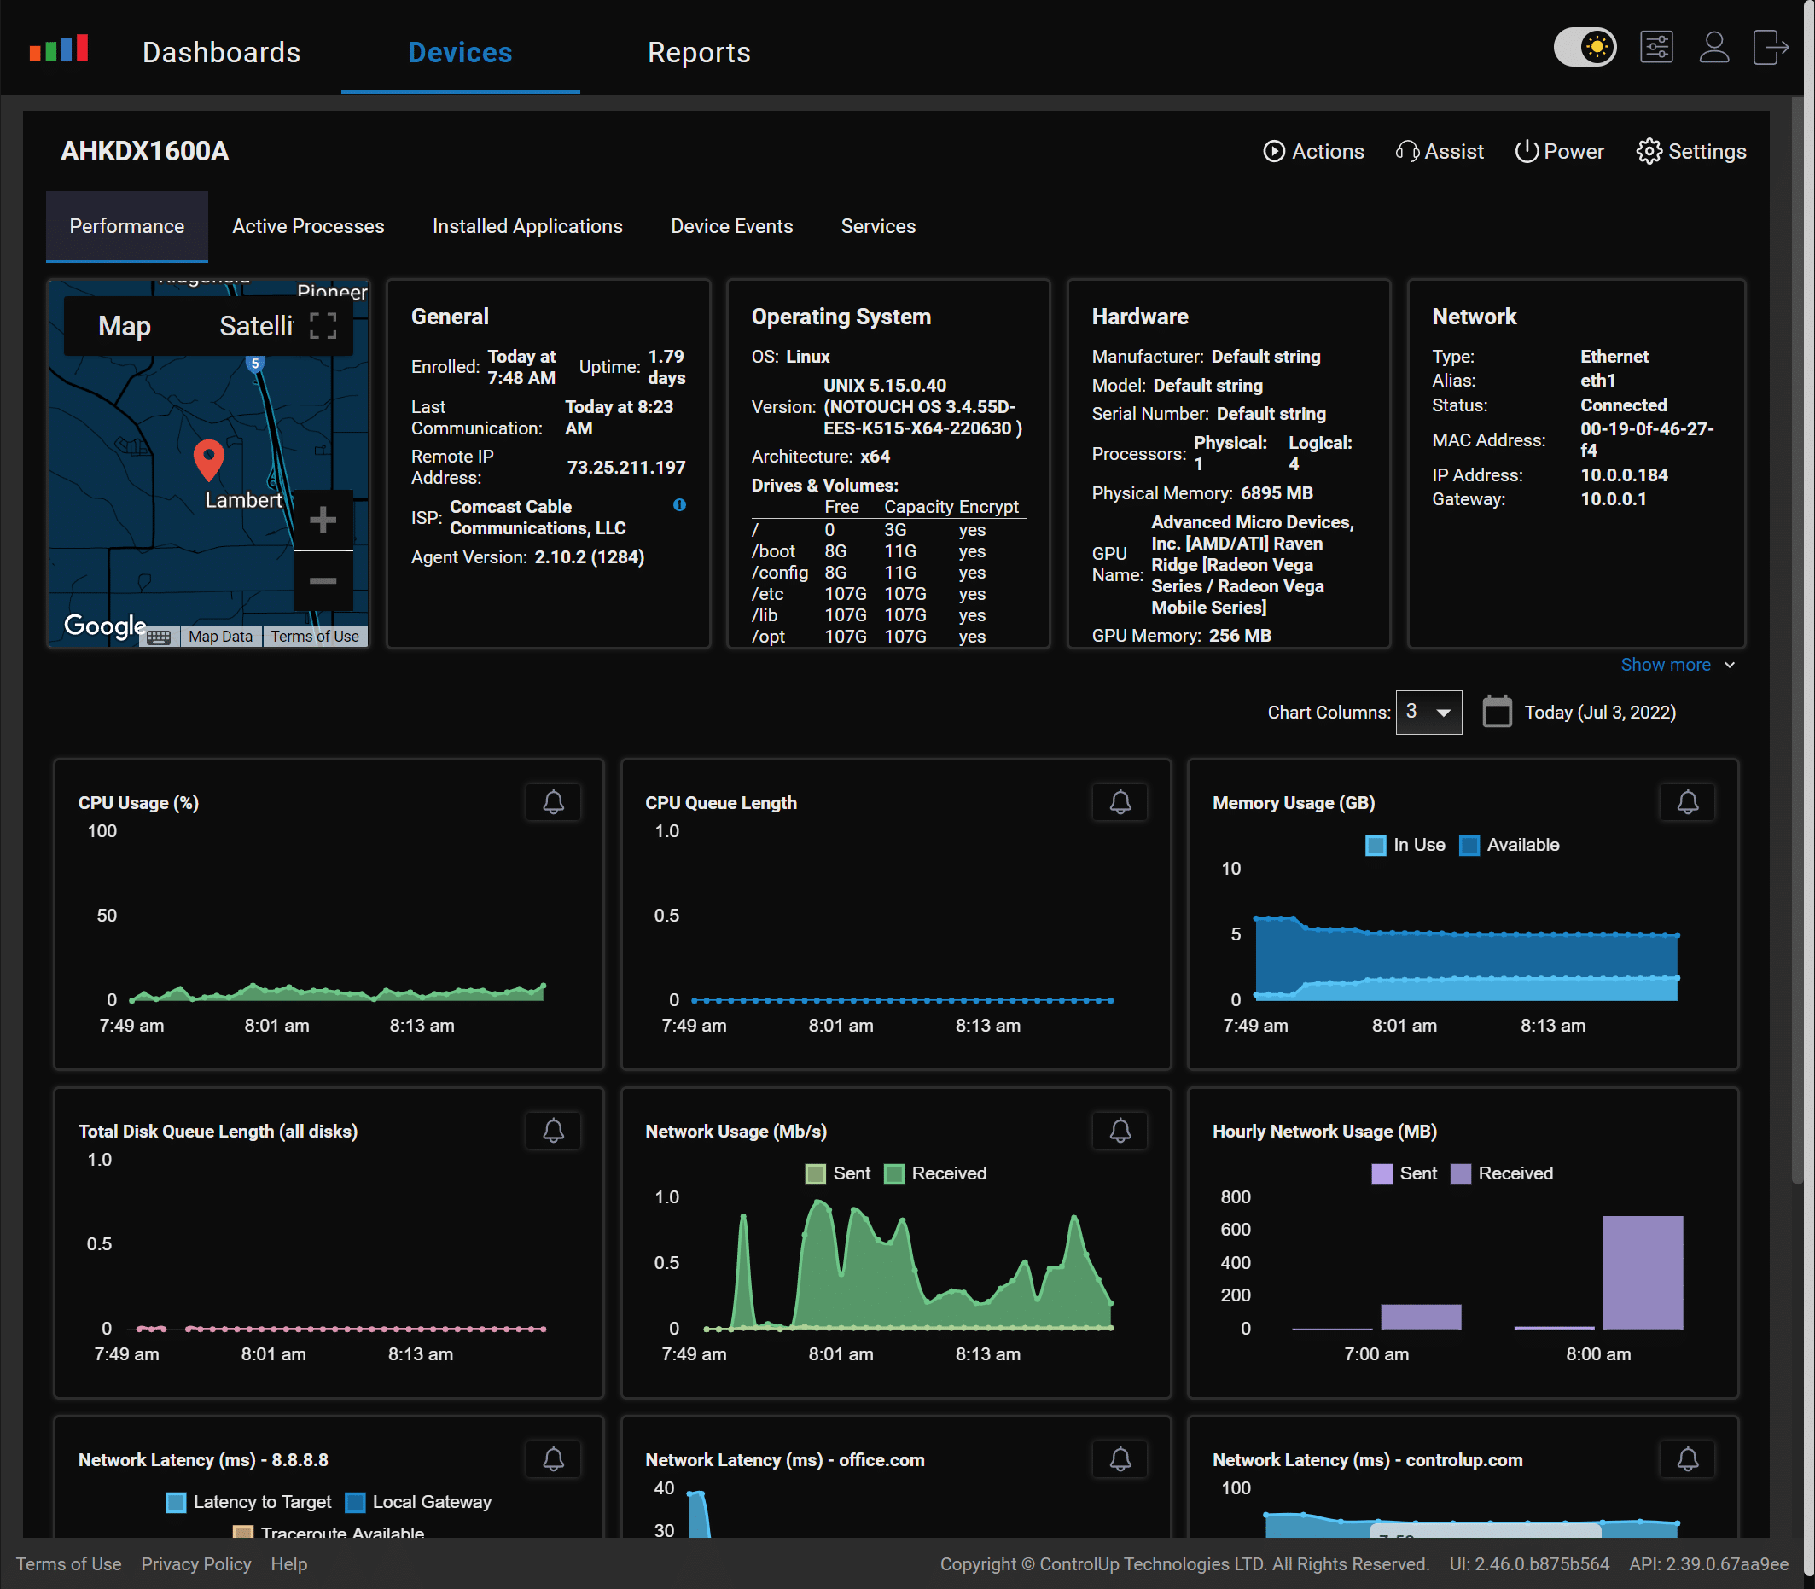Viewport: 1815px width, 1589px height.
Task: Click the bell icon on CPU Usage chart
Action: pyautogui.click(x=553, y=803)
